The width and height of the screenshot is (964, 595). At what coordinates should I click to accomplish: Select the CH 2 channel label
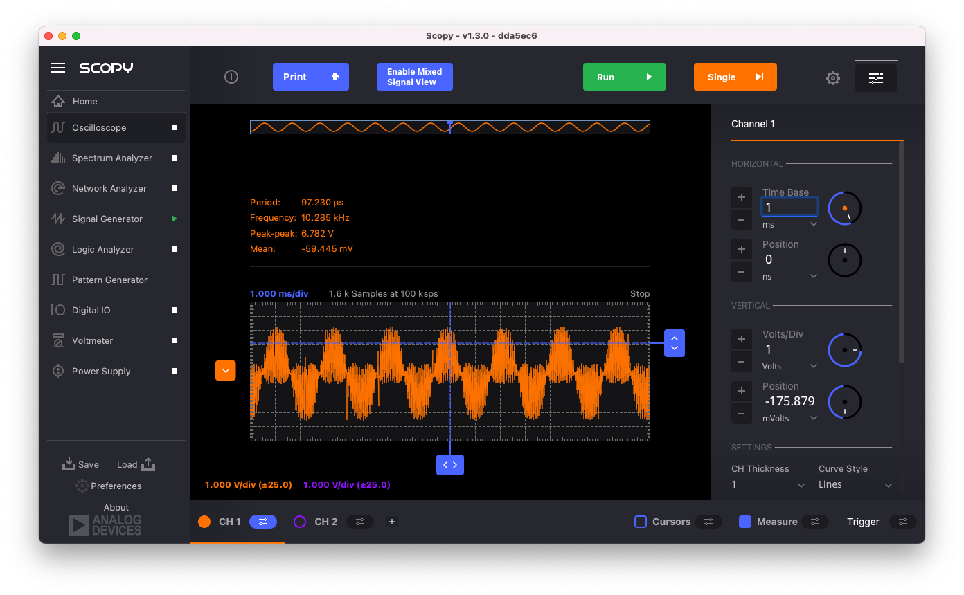tap(326, 522)
